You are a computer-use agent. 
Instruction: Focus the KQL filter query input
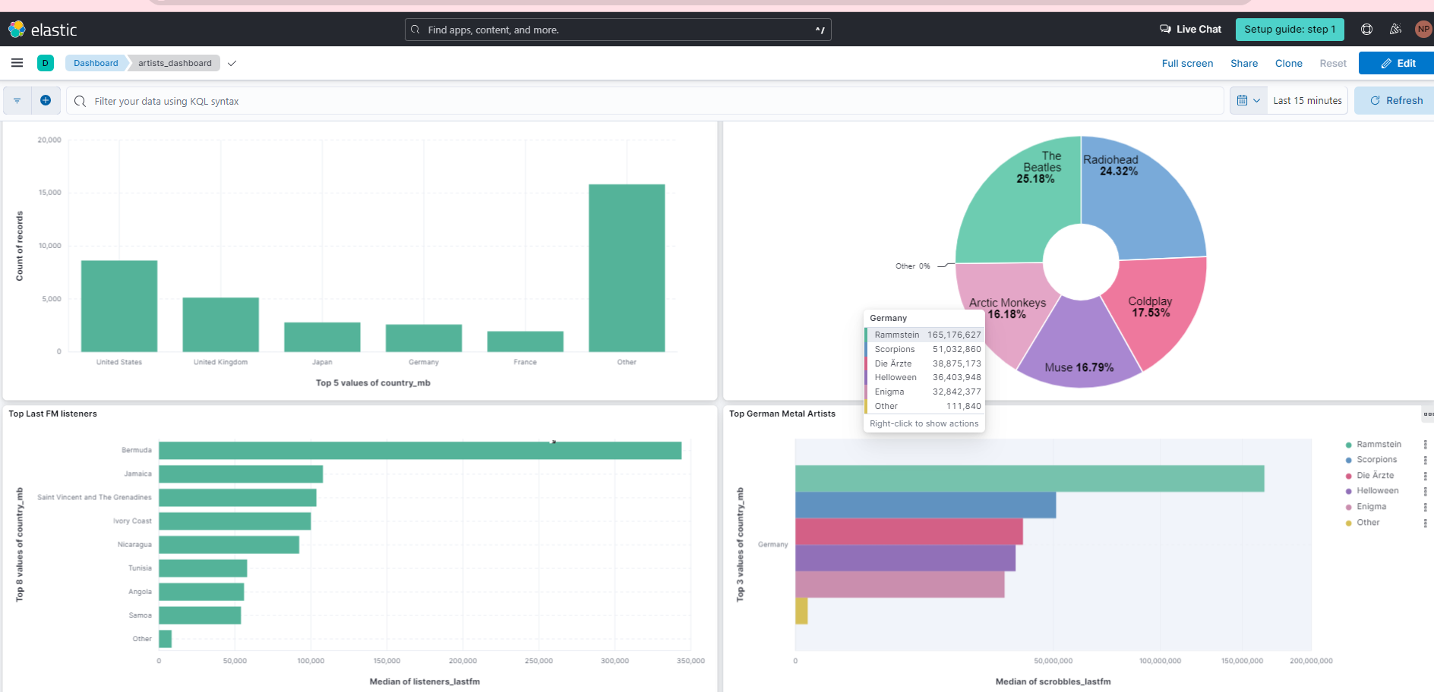(646, 101)
